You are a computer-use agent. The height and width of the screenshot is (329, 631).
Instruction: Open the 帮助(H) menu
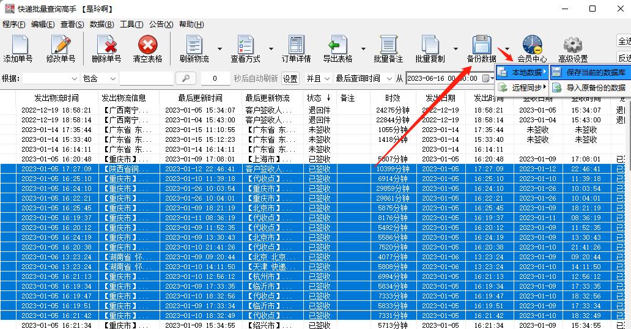click(191, 24)
